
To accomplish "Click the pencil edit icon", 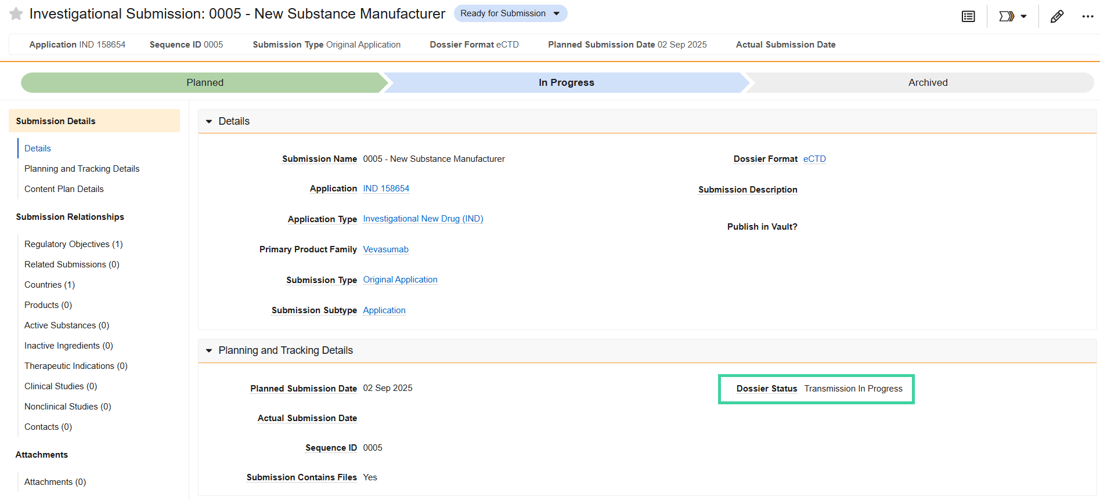I will pos(1057,16).
